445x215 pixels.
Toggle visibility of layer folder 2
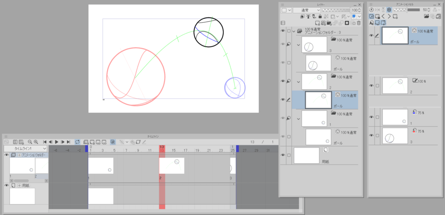(283, 81)
